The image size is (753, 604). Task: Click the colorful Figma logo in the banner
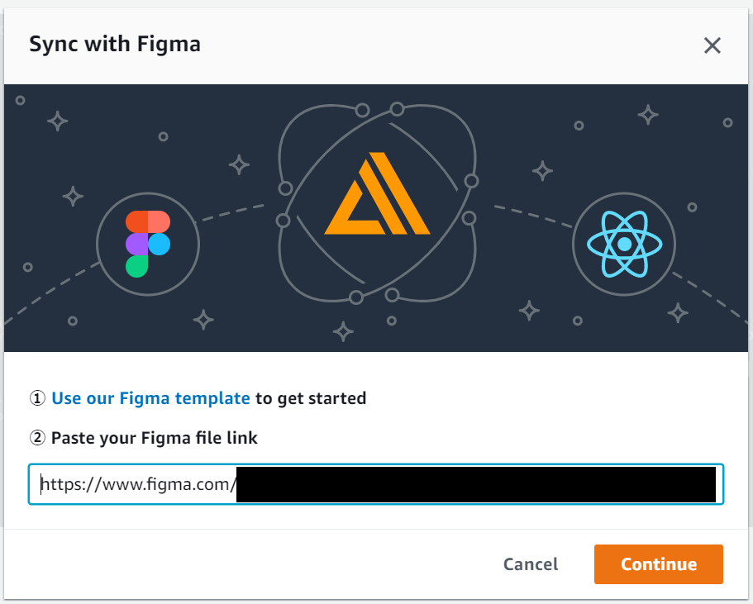coord(148,244)
